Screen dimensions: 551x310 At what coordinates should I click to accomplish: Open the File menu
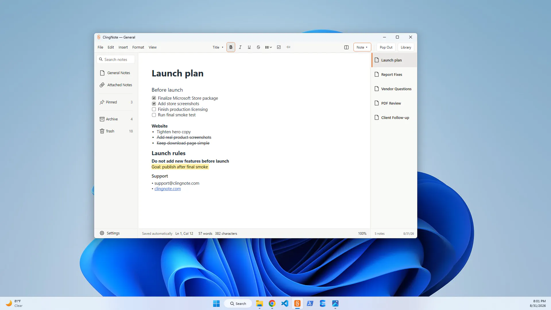[100, 47]
